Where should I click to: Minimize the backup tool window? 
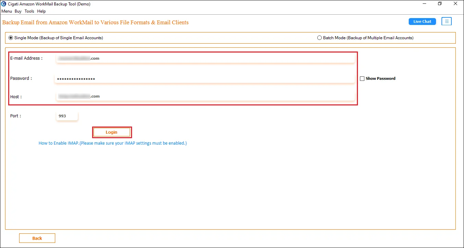point(424,4)
